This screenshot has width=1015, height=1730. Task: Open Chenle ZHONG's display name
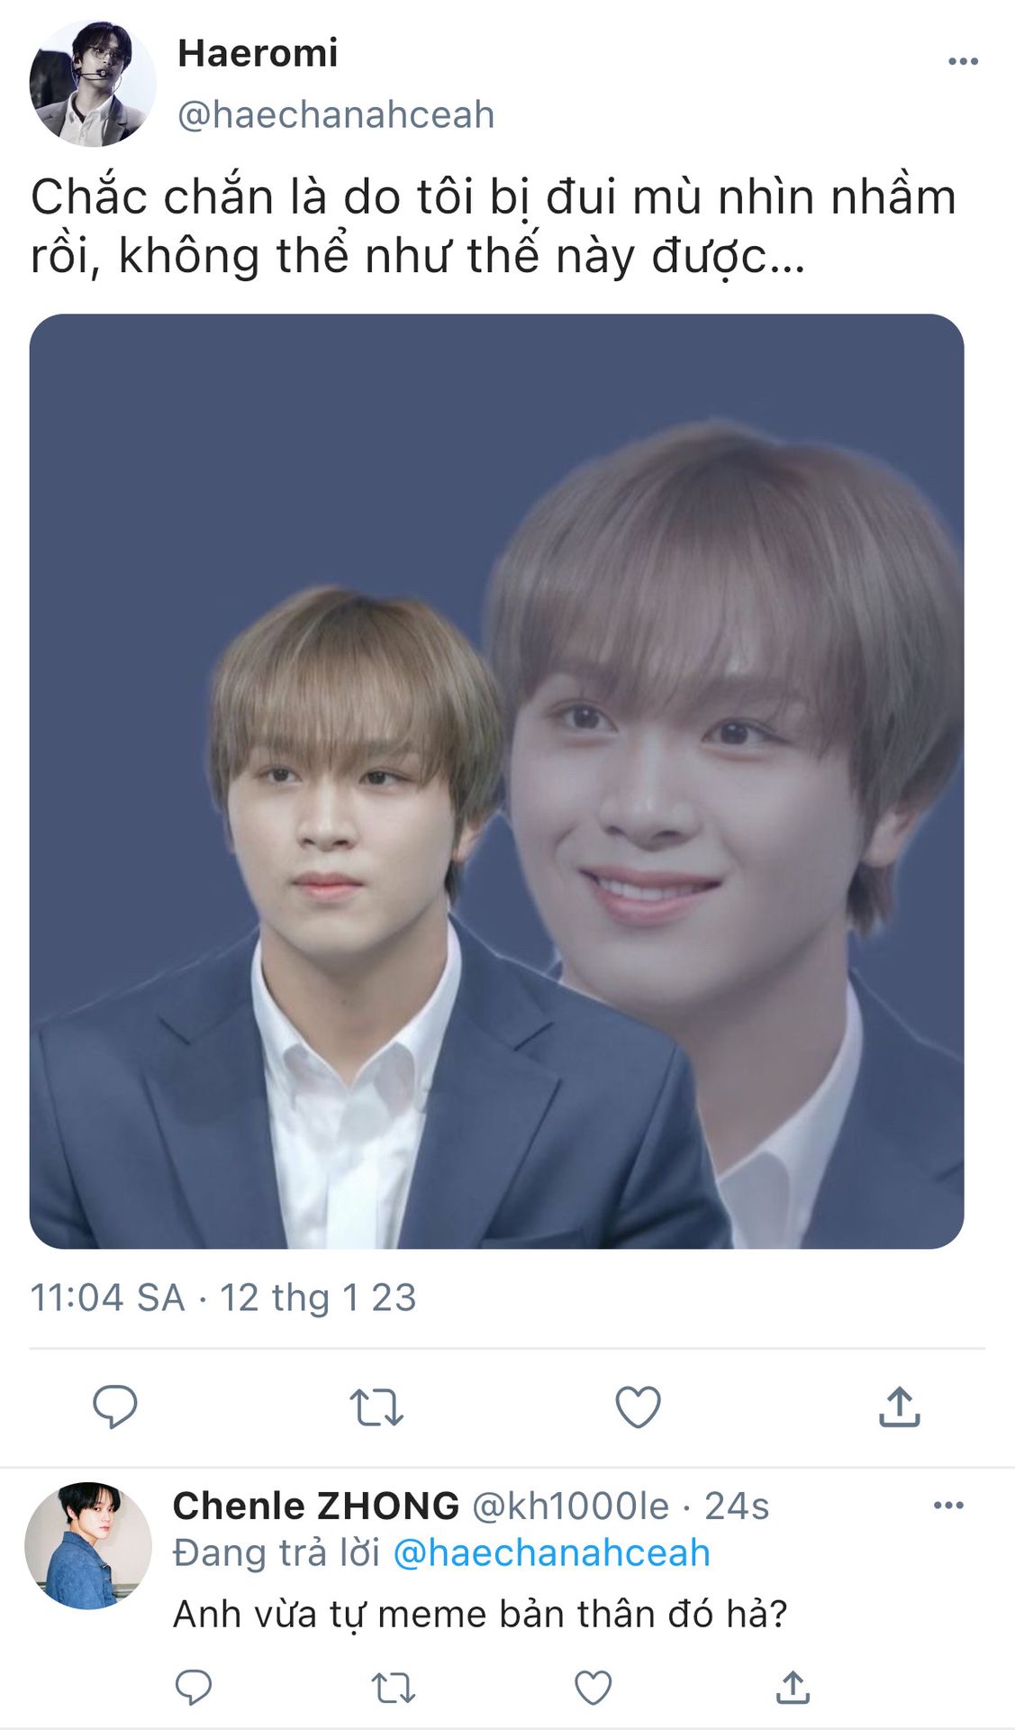316,1506
